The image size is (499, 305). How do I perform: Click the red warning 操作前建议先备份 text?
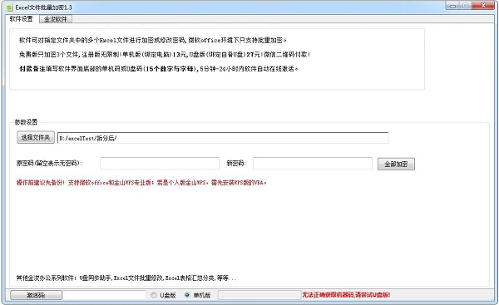coord(141,183)
